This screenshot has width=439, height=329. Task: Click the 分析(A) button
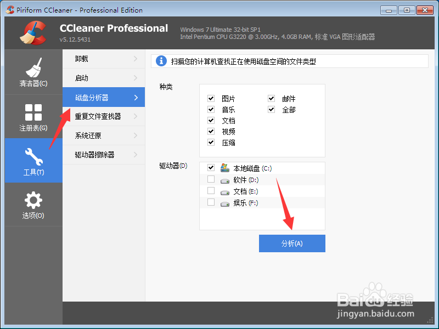click(x=292, y=243)
